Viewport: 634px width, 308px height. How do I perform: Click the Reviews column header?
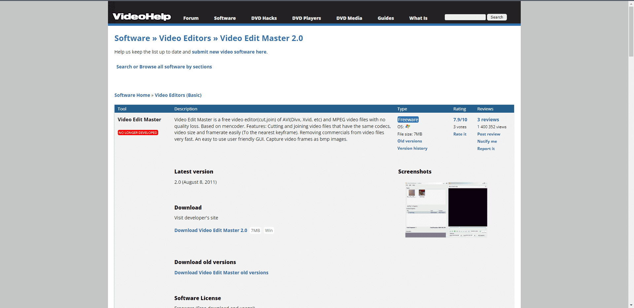(x=485, y=109)
